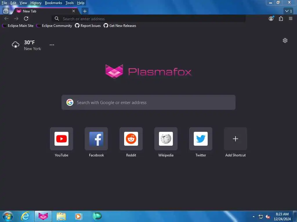The width and height of the screenshot is (297, 222).
Task: Expand the list all tabs dropdown
Action: coord(289,11)
